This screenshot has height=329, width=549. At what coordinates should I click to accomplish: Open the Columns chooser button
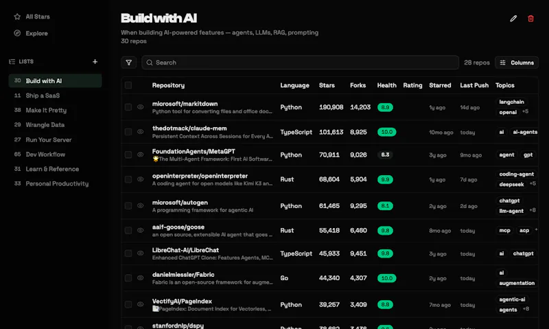tap(517, 63)
